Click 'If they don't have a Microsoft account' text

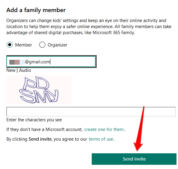point(44,129)
